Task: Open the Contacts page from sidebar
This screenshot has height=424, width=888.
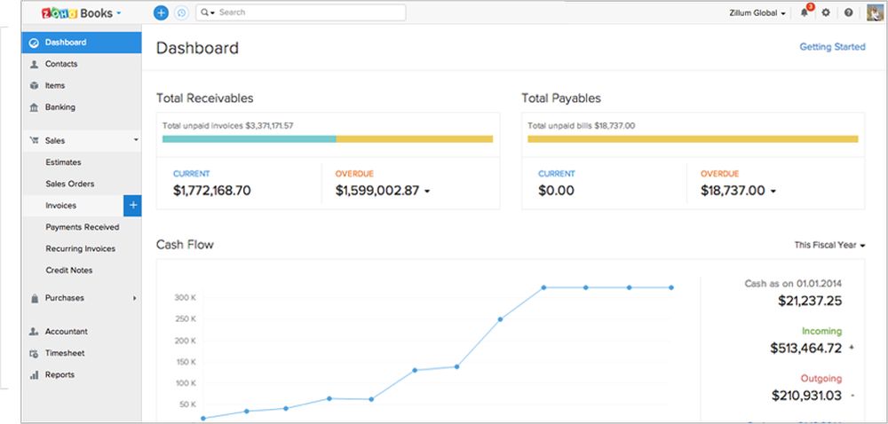Action: click(x=61, y=64)
